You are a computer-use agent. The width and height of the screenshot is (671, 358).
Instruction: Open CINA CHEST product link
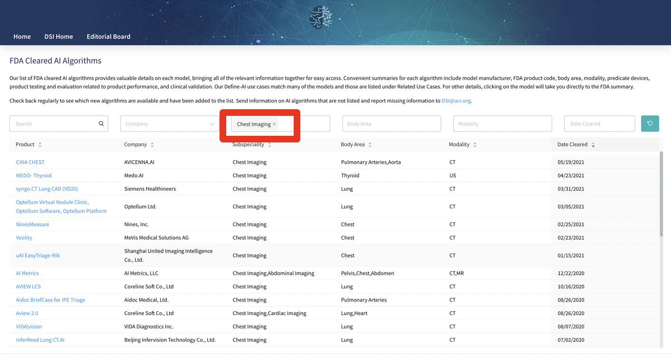30,162
